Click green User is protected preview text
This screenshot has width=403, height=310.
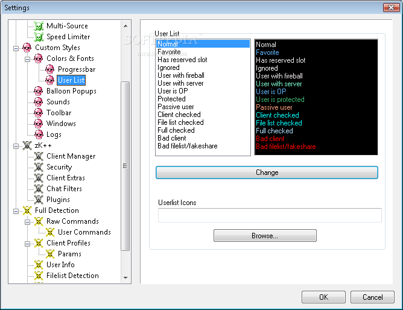(280, 100)
